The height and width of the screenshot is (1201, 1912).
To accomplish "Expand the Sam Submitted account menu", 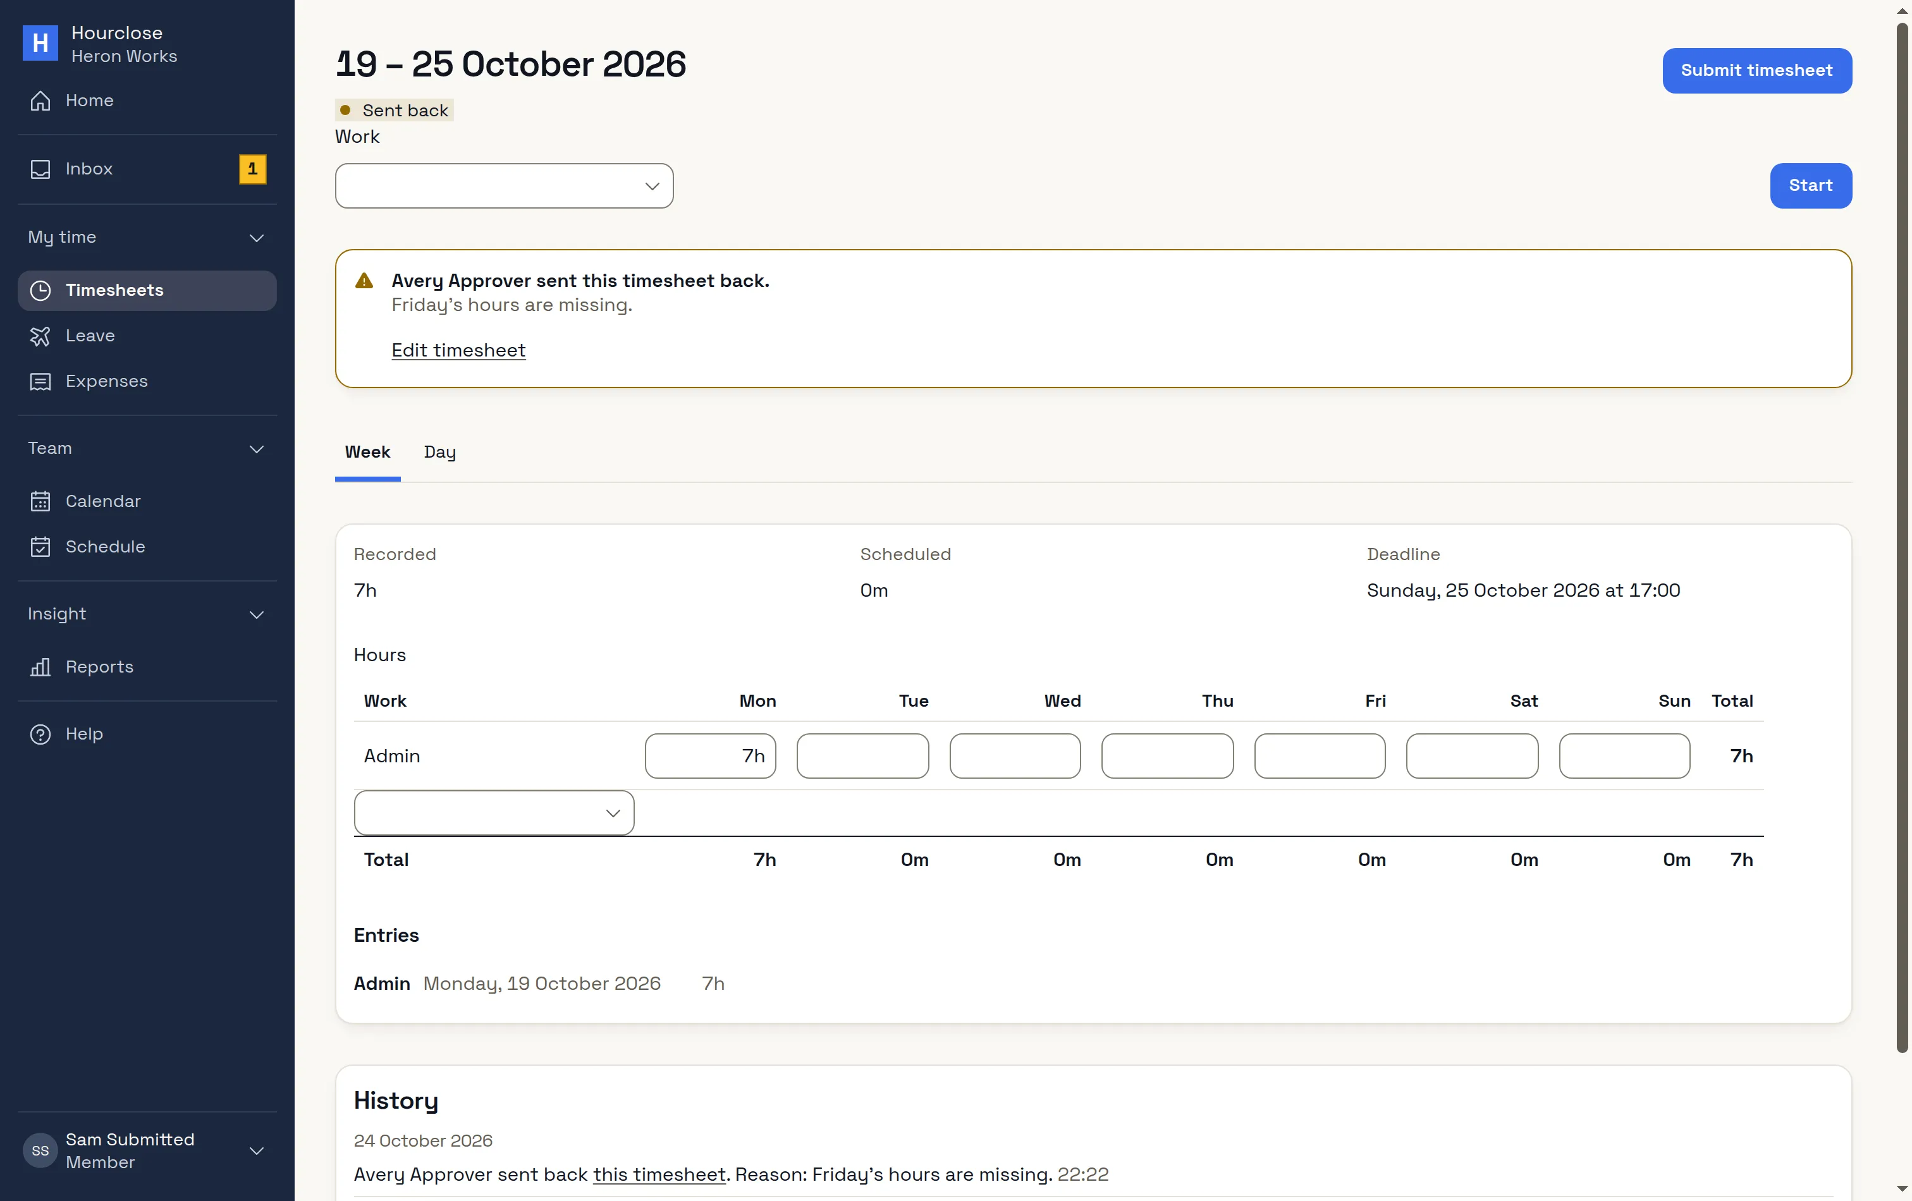I will [x=147, y=1151].
